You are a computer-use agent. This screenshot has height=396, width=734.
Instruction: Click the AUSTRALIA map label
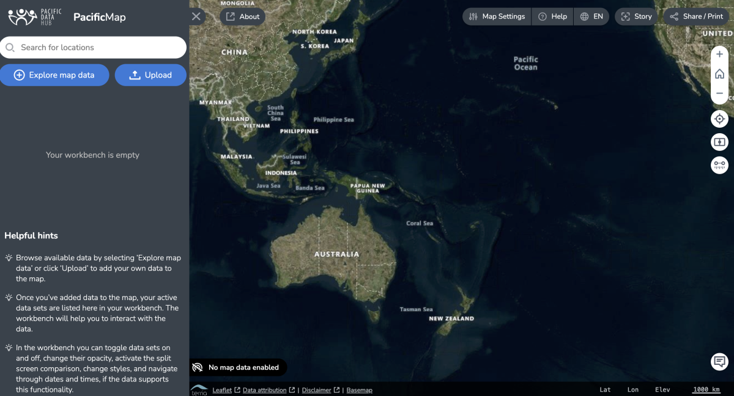(337, 254)
